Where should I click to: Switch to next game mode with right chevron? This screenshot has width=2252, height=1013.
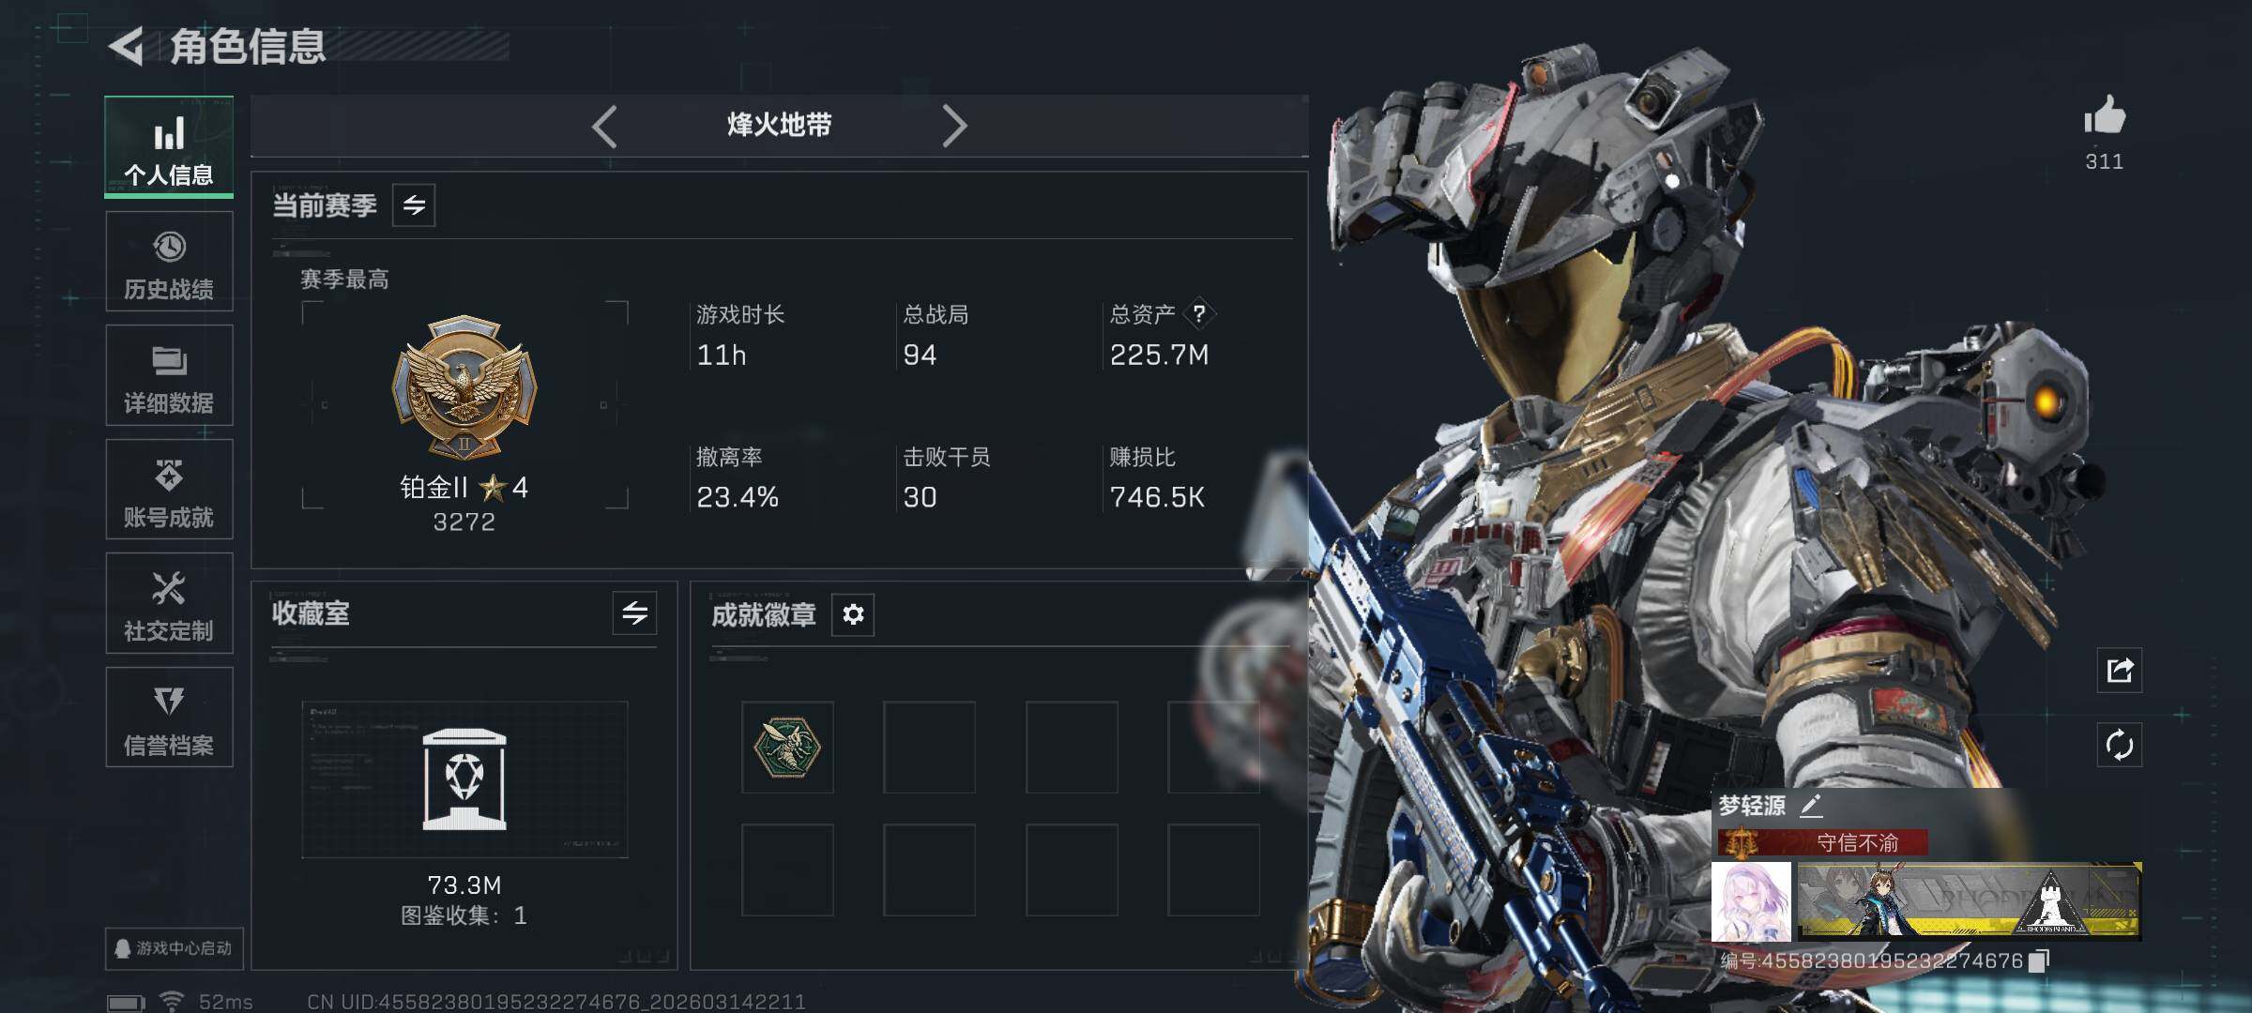(x=954, y=126)
